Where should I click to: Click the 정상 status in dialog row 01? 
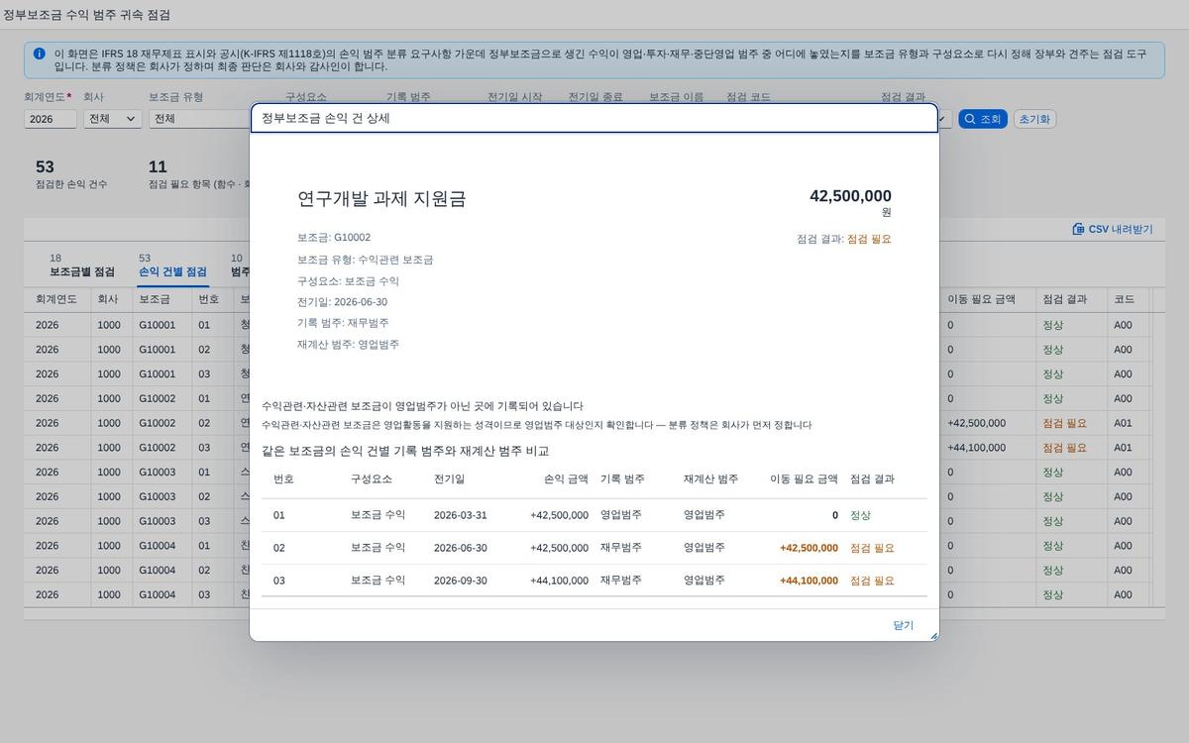(860, 515)
